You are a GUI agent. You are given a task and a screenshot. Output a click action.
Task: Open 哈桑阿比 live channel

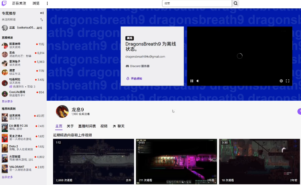coord(23,83)
